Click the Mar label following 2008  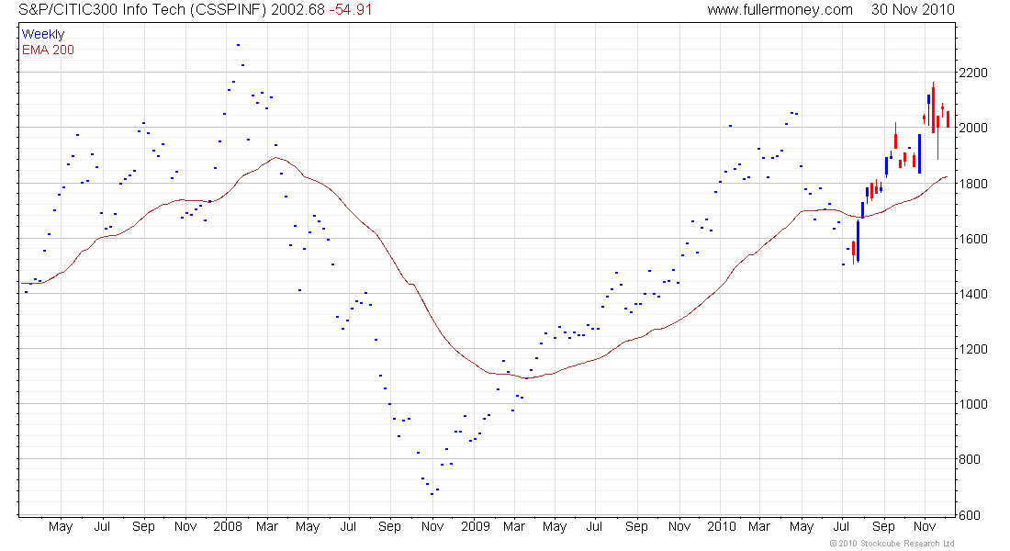(267, 526)
